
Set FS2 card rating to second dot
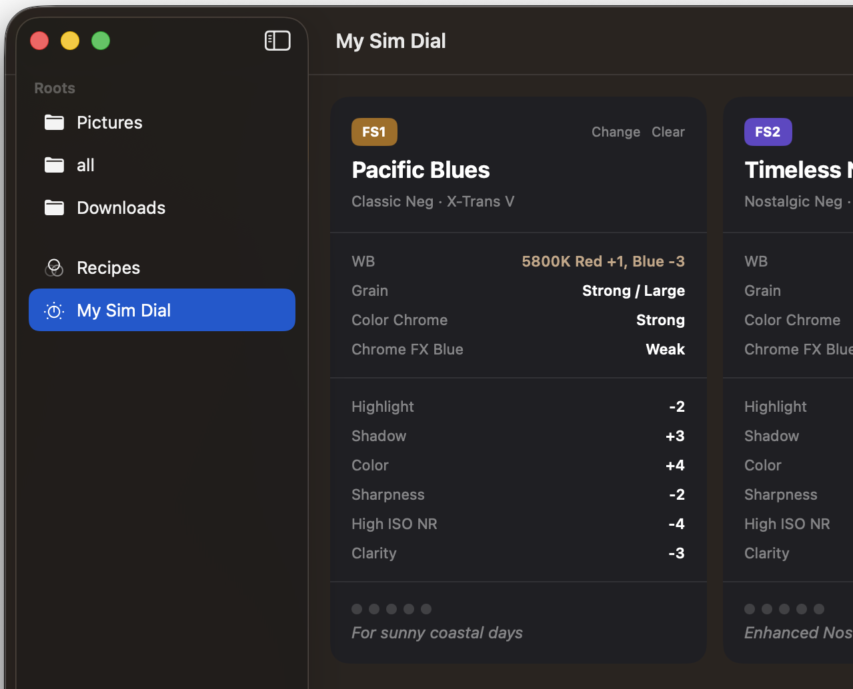pos(767,609)
